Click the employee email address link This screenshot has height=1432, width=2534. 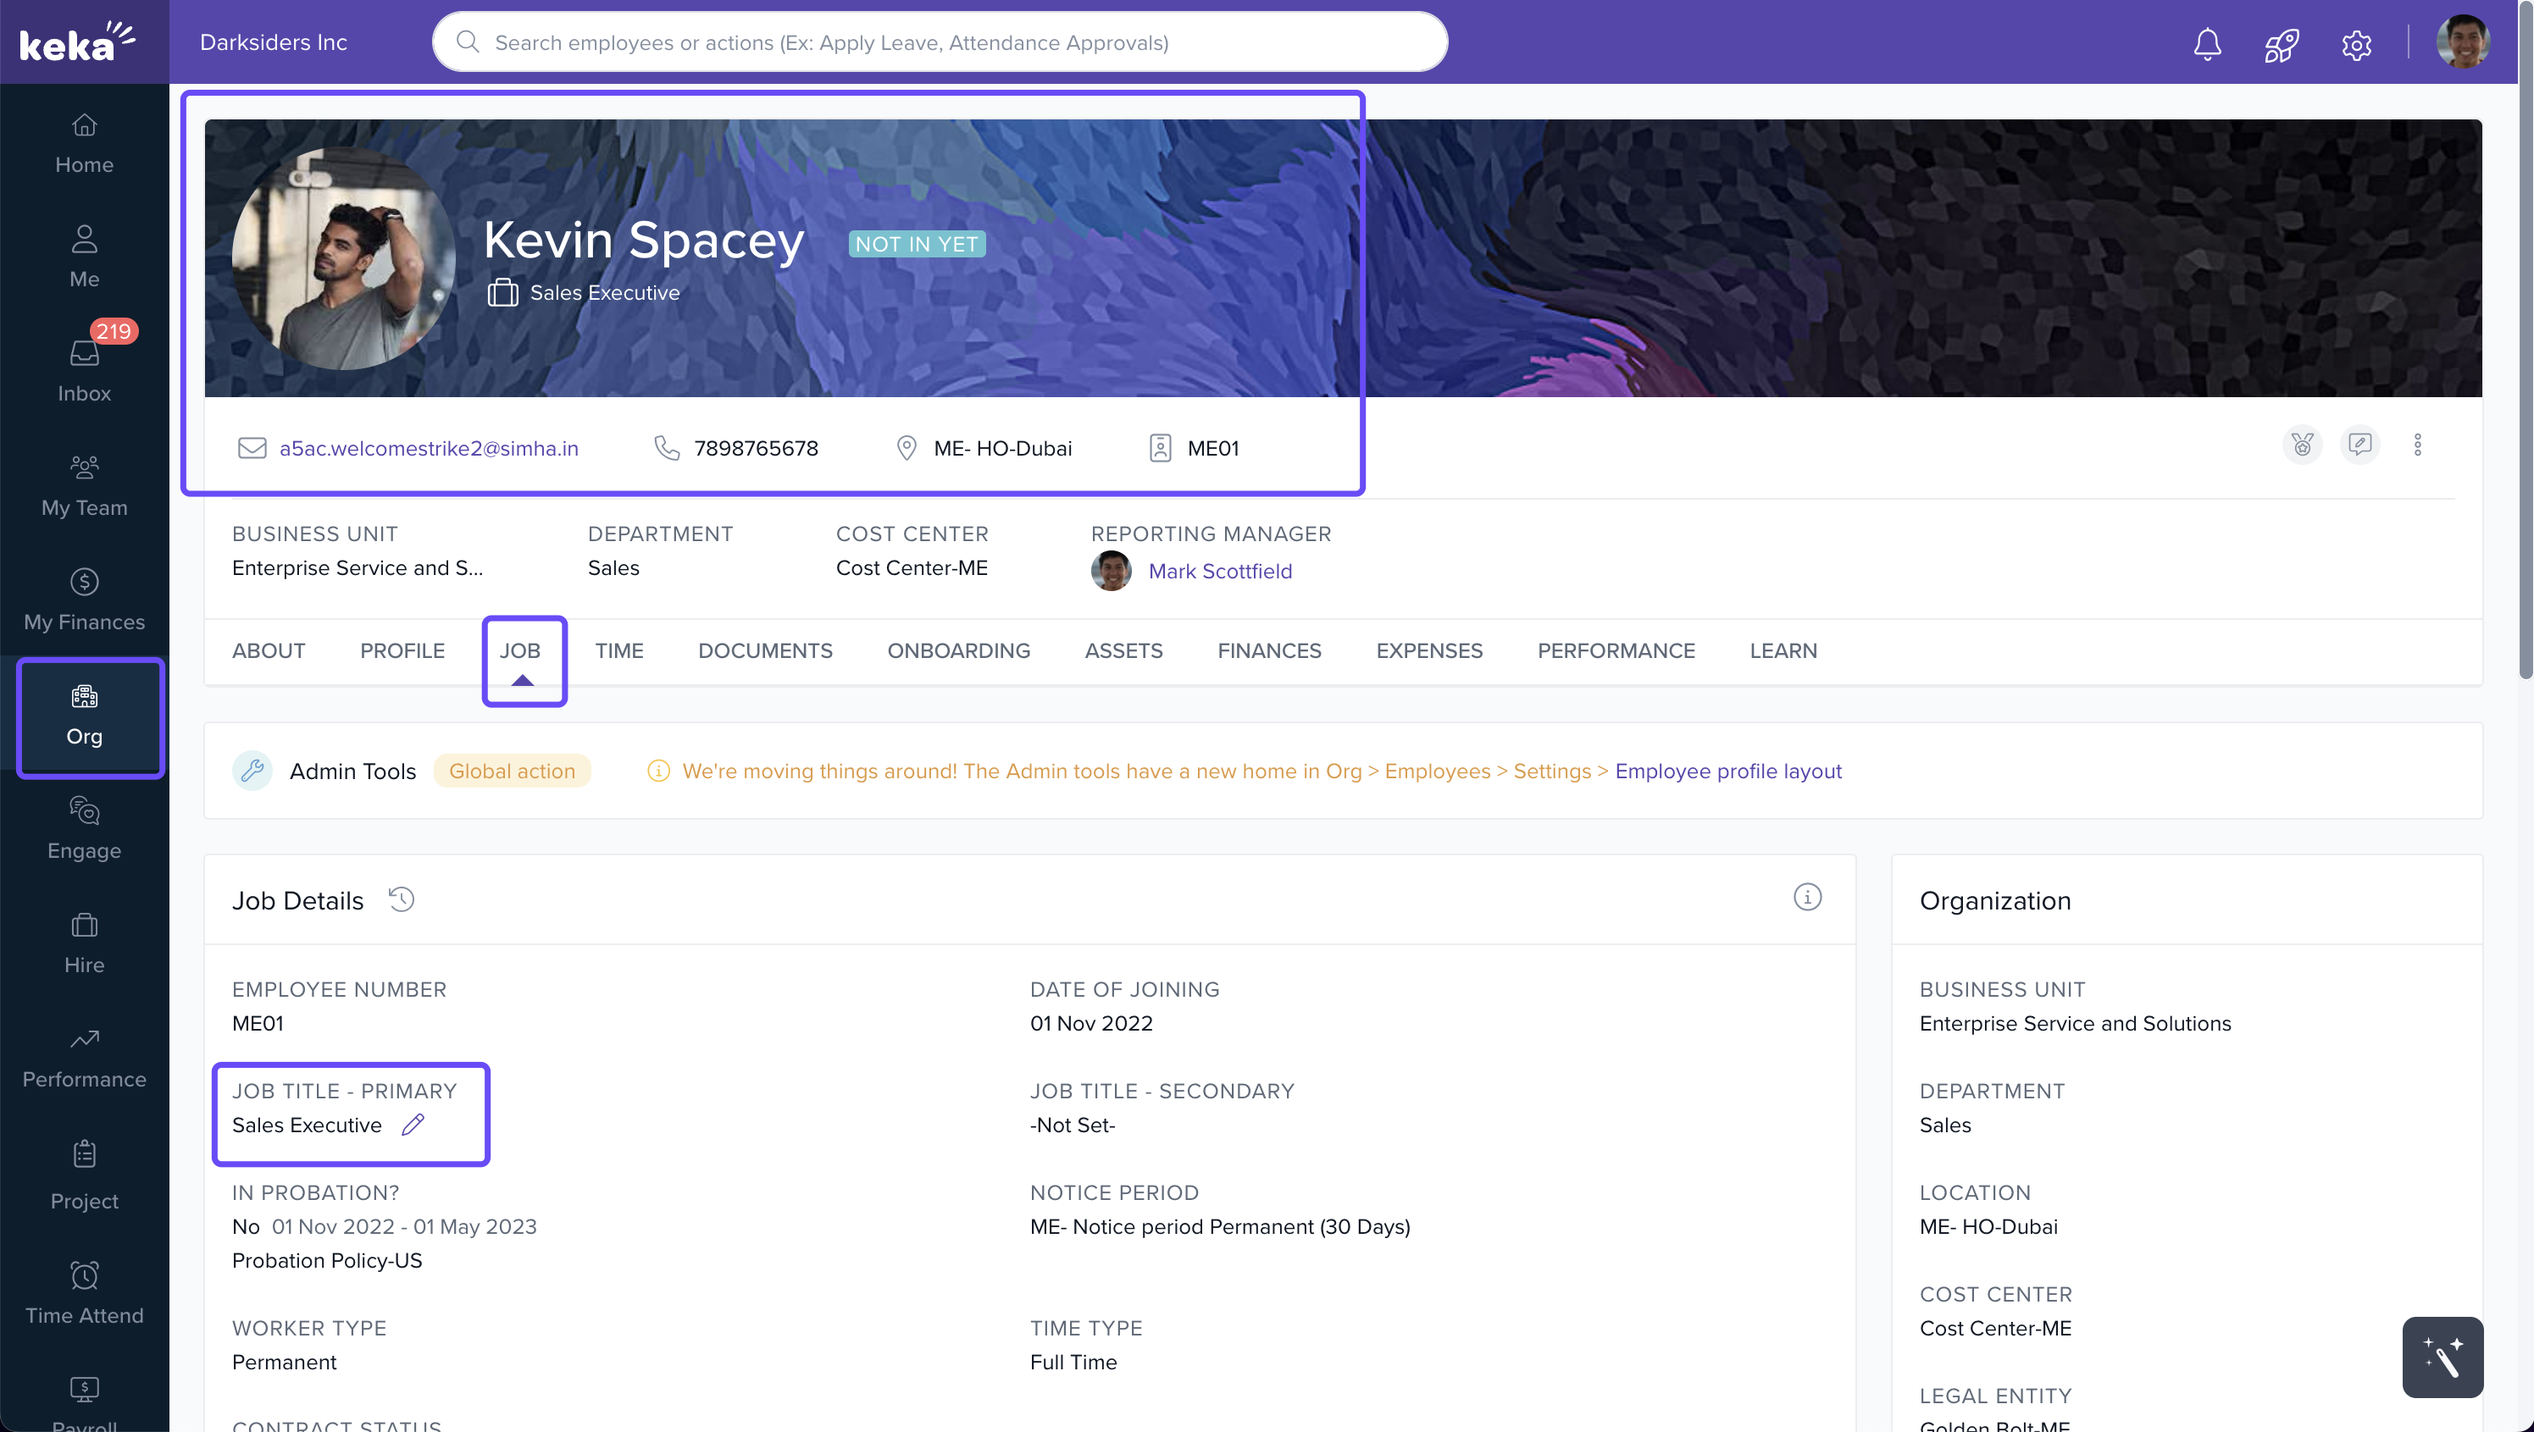429,449
